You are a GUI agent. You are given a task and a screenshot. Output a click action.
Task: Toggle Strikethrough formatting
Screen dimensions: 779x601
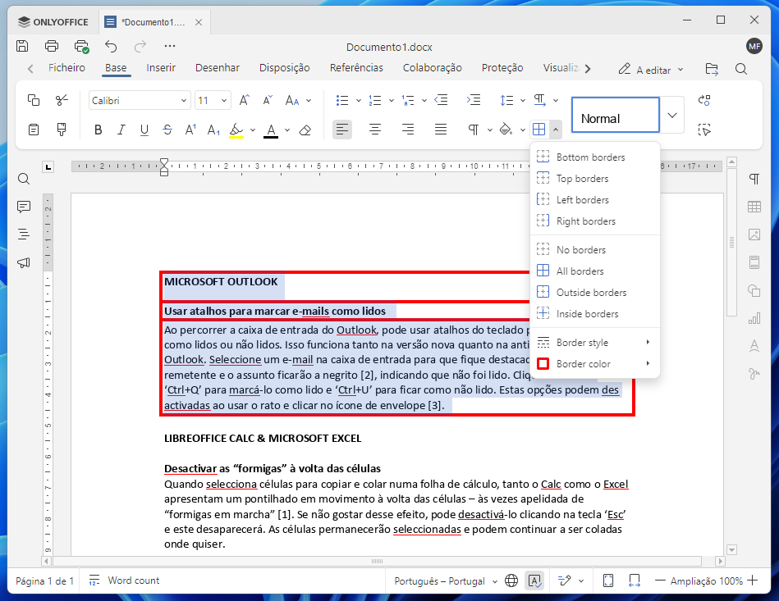pos(167,130)
